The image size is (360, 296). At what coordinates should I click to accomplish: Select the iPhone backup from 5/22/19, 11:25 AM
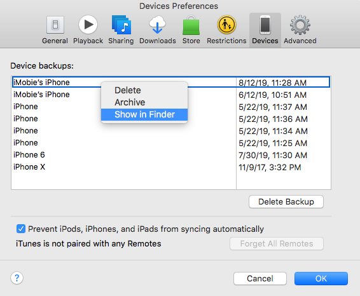[x=171, y=143]
